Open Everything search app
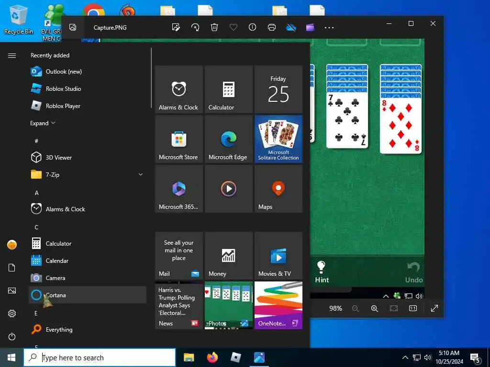Screen dimensions: 490x367 [88, 329]
